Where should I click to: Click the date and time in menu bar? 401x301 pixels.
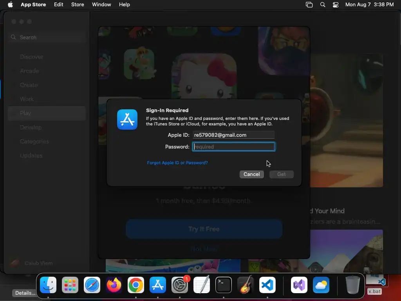(369, 4)
